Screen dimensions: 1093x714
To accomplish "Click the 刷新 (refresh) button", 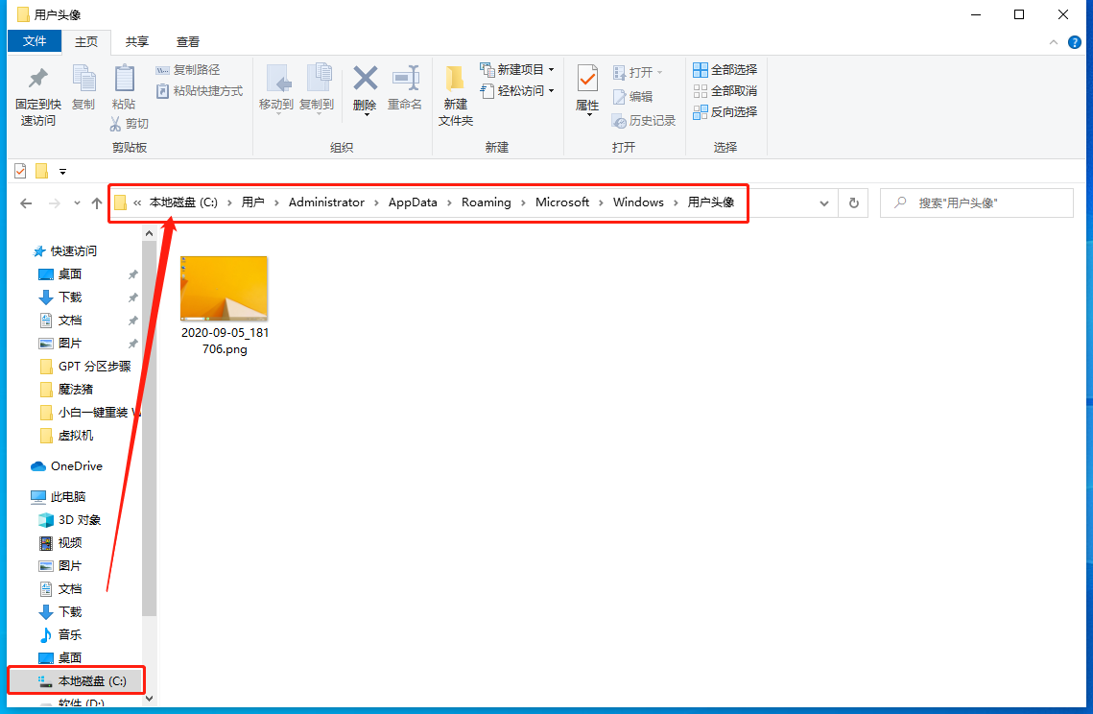I will tap(853, 202).
